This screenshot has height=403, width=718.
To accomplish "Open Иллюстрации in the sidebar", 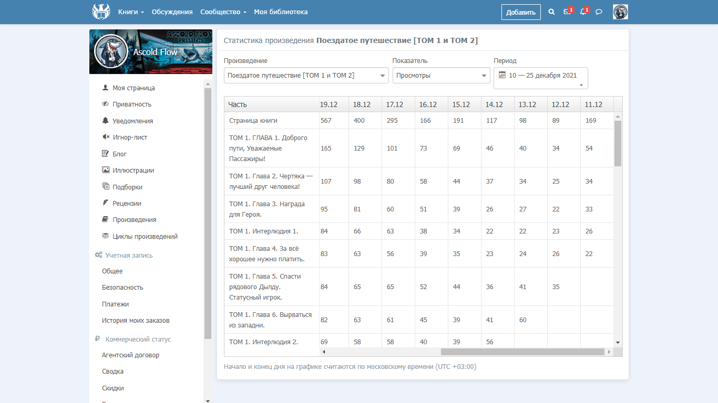I will click(133, 170).
